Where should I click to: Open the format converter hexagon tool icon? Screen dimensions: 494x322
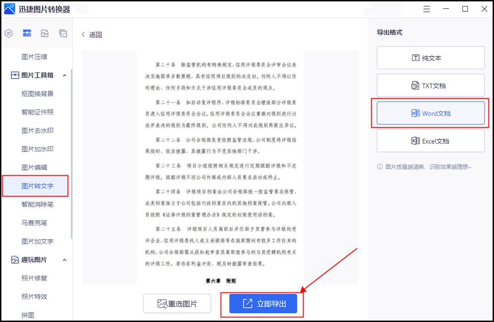pyautogui.click(x=8, y=33)
